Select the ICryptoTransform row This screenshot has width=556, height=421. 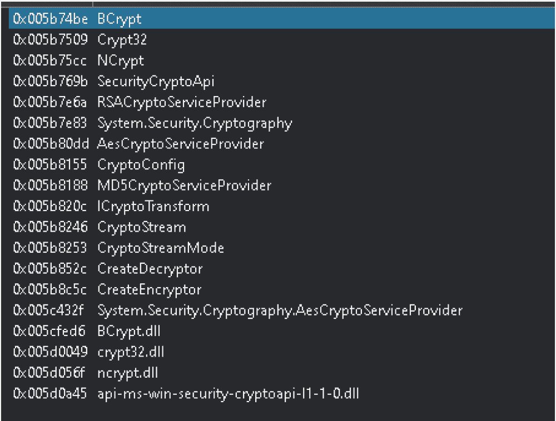click(x=153, y=207)
